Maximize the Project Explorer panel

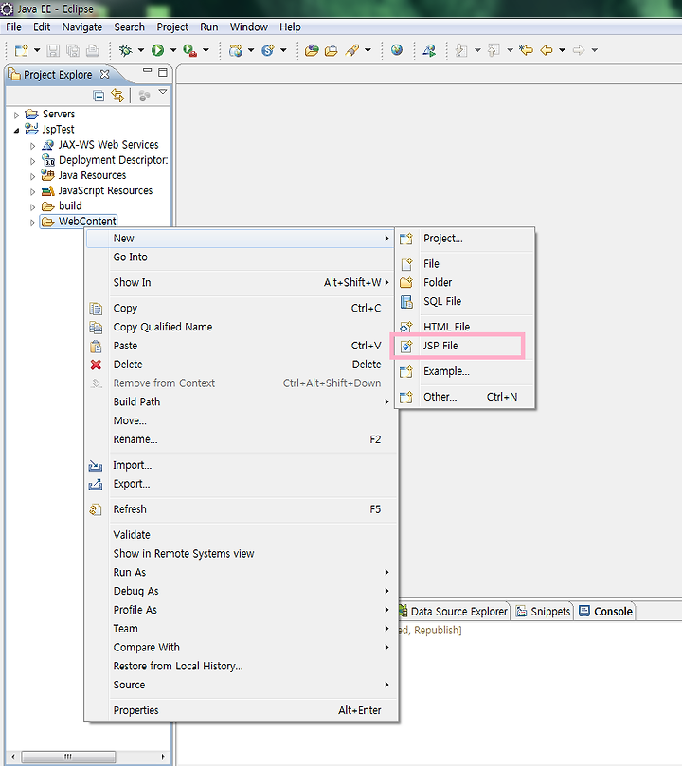[x=163, y=73]
